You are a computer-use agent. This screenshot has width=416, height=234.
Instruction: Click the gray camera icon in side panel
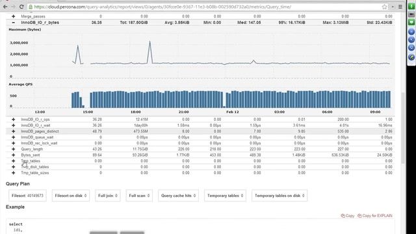(411, 14)
